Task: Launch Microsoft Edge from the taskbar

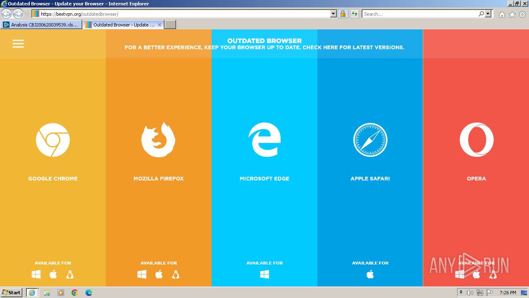Action: (x=89, y=293)
